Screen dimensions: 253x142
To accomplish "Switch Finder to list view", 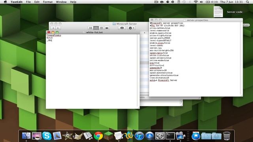I will (96, 28).
